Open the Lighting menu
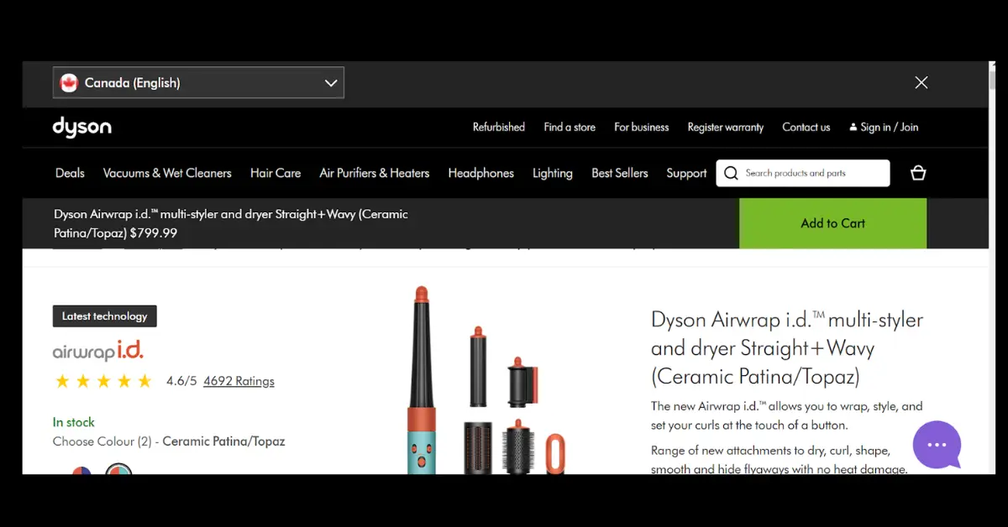 (553, 173)
